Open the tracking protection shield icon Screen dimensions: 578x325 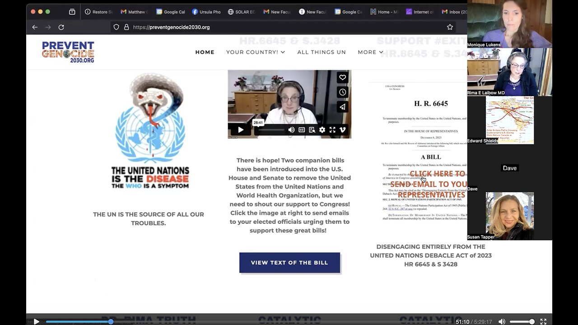point(116,27)
